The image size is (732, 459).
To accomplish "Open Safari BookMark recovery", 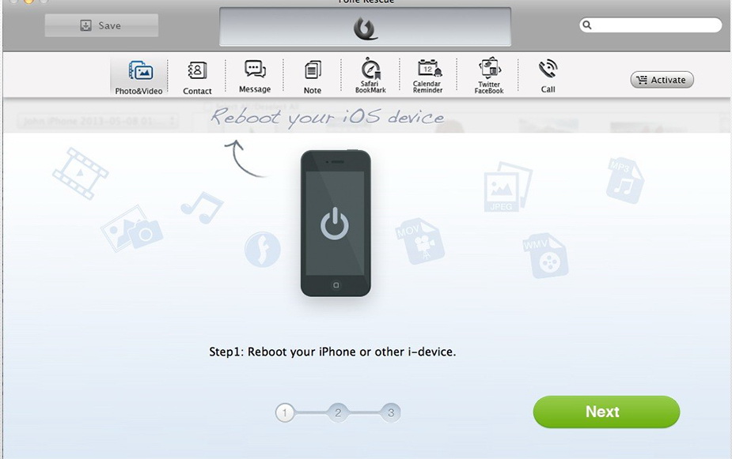I will click(370, 76).
